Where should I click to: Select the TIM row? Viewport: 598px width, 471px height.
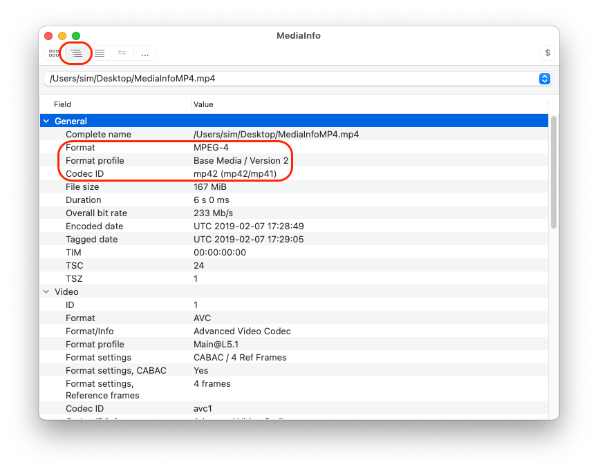tap(294, 253)
